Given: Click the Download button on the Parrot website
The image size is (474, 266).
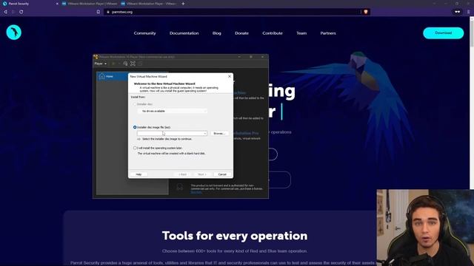Looking at the screenshot, I should [x=443, y=33].
